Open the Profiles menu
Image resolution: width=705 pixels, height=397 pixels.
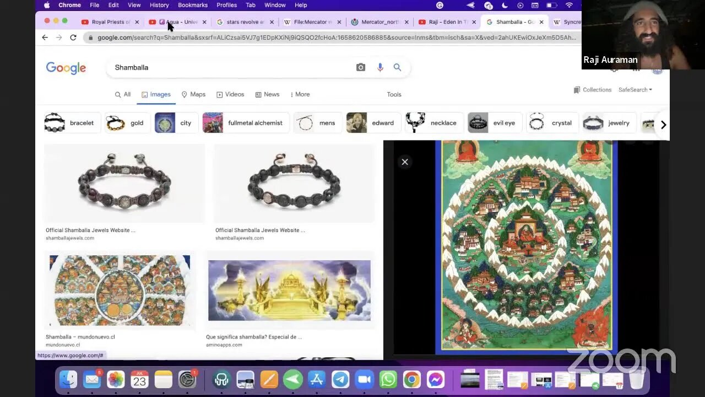[x=226, y=5]
